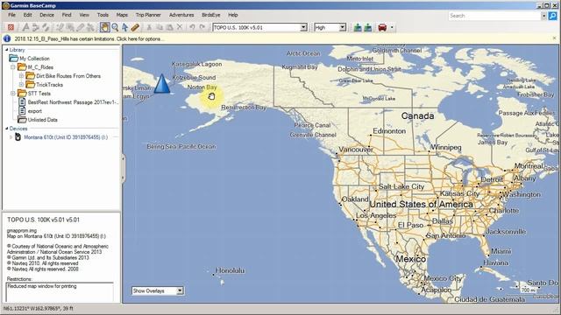Open the search options dropdown arrow
This screenshot has height=315, width=561.
click(543, 16)
